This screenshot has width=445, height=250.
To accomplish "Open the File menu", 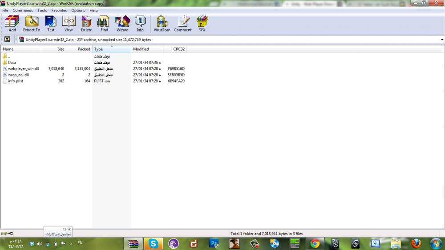I will [x=5, y=10].
